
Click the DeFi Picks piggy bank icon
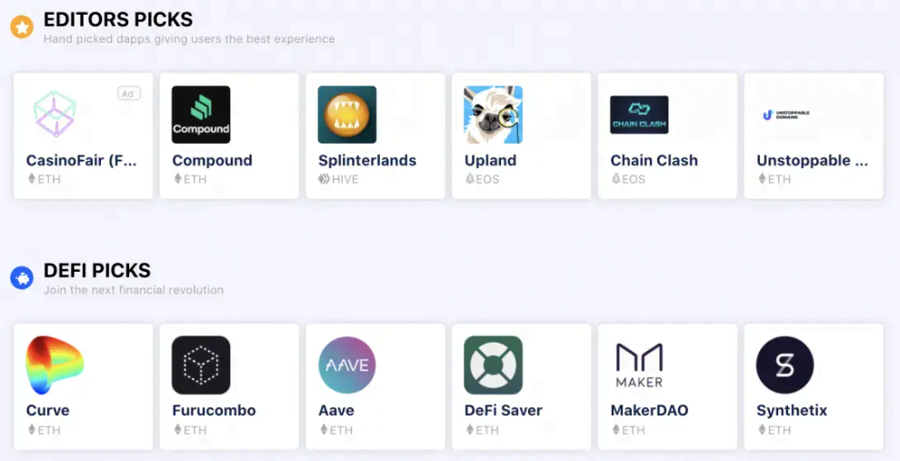coord(22,278)
